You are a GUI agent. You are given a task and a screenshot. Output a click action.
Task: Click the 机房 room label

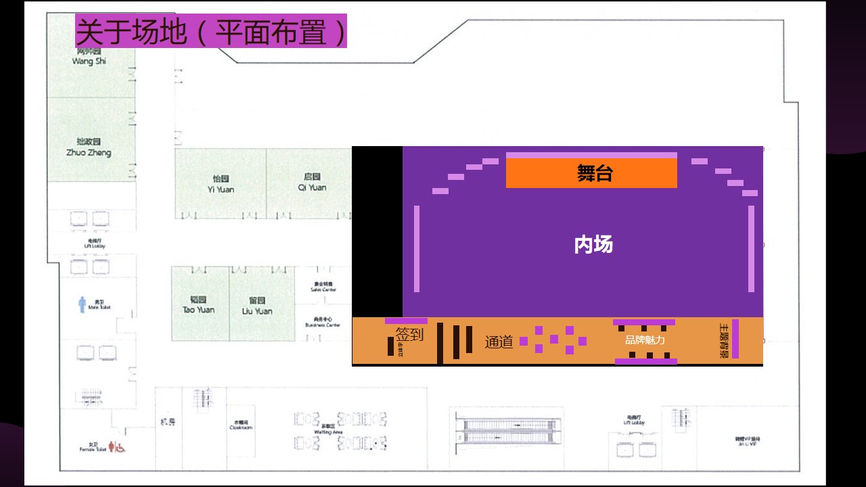pos(168,422)
